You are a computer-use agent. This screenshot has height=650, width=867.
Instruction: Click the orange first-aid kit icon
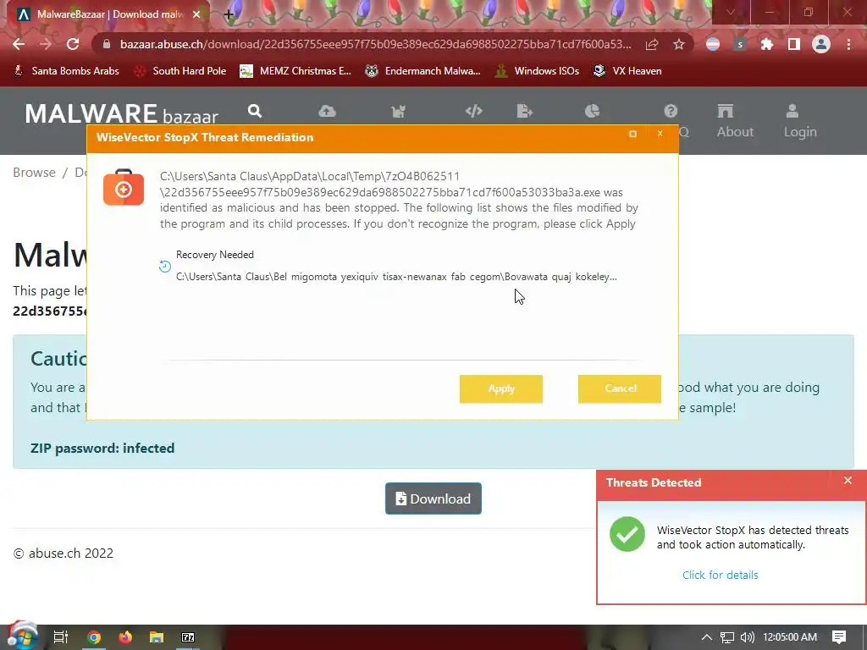tap(124, 187)
